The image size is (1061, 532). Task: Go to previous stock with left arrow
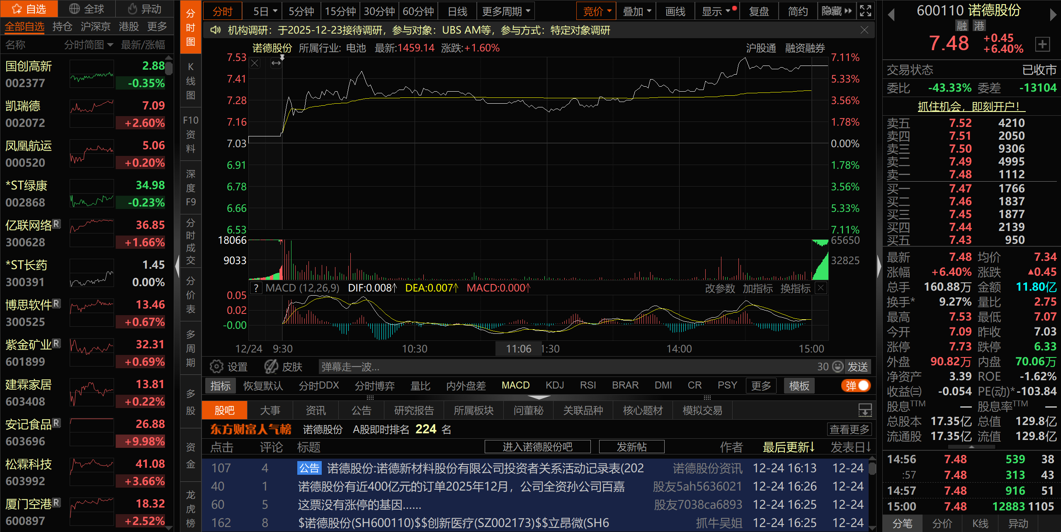click(x=891, y=15)
